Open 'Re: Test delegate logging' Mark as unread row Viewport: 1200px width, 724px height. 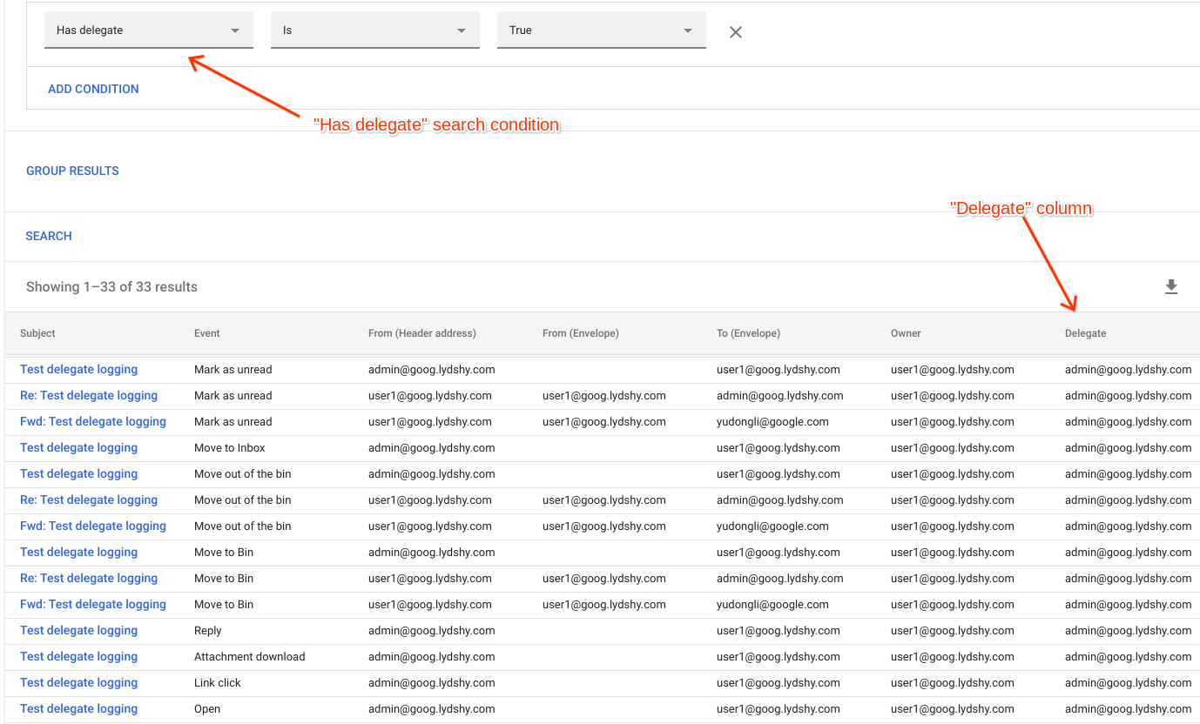[89, 396]
